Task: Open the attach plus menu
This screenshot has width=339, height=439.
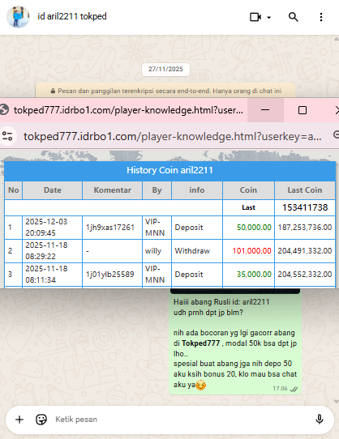Action: point(19,420)
